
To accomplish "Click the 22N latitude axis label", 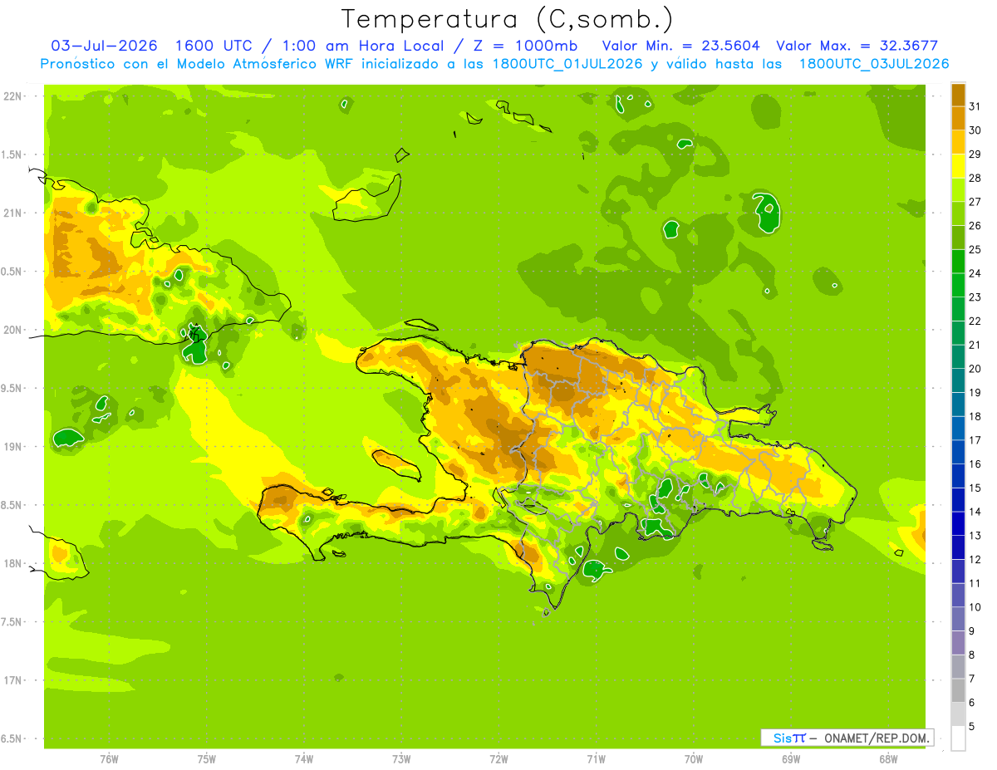I will pyautogui.click(x=12, y=96).
